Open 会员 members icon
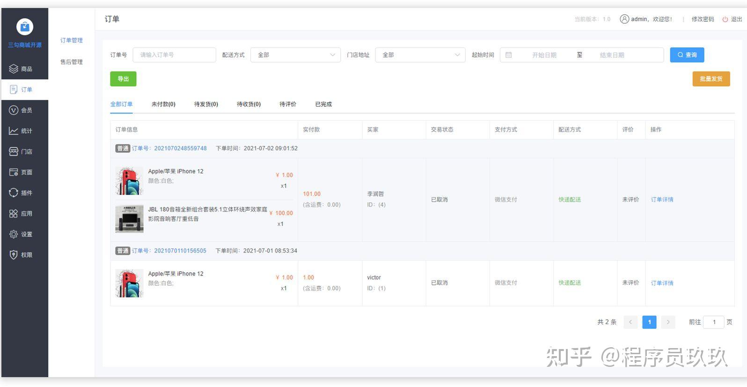 click(14, 110)
